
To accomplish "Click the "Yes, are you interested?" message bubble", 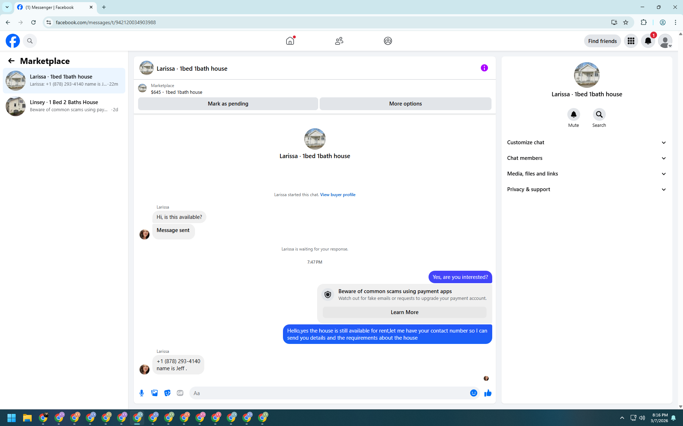I will coord(460,277).
